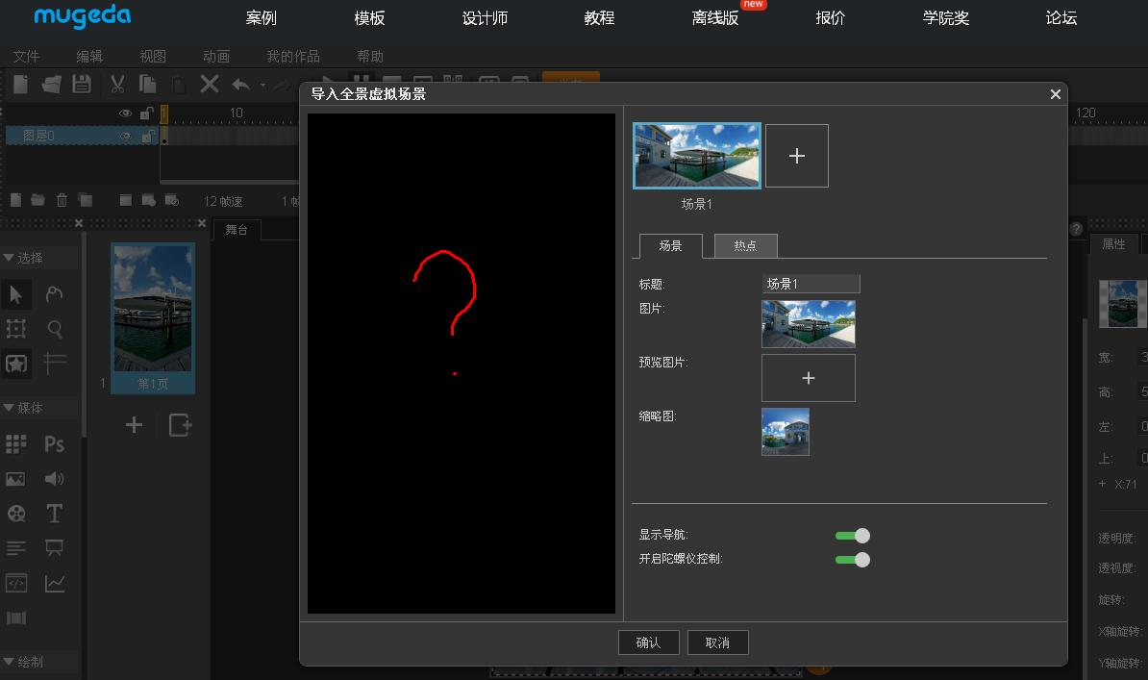This screenshot has height=680, width=1148.
Task: Toggle 显示导航 switch
Action: [x=852, y=536]
